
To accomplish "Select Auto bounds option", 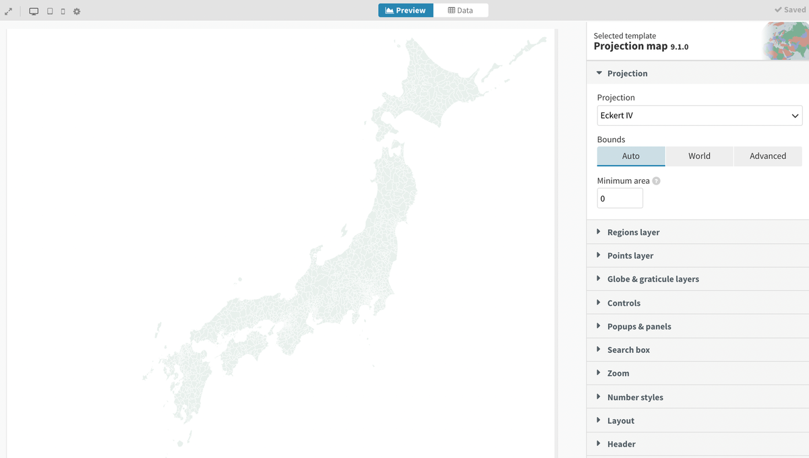I will point(631,156).
